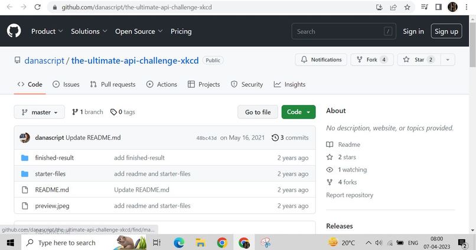476x250 pixels.
Task: Open the green Code dropdown button
Action: click(x=298, y=112)
